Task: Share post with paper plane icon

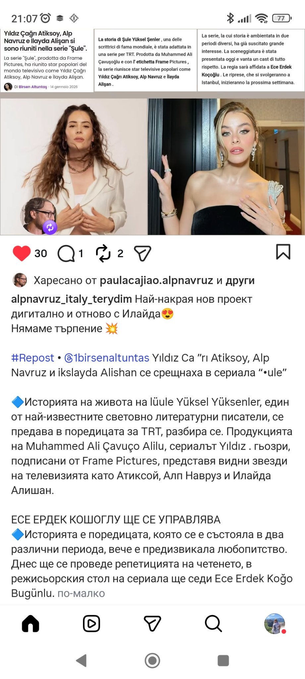Action: [x=142, y=253]
